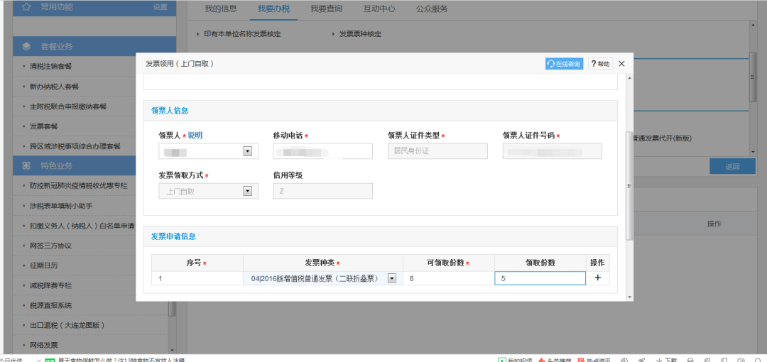Click the plus icon in 操作 column
The image size is (767, 362).
598,278
